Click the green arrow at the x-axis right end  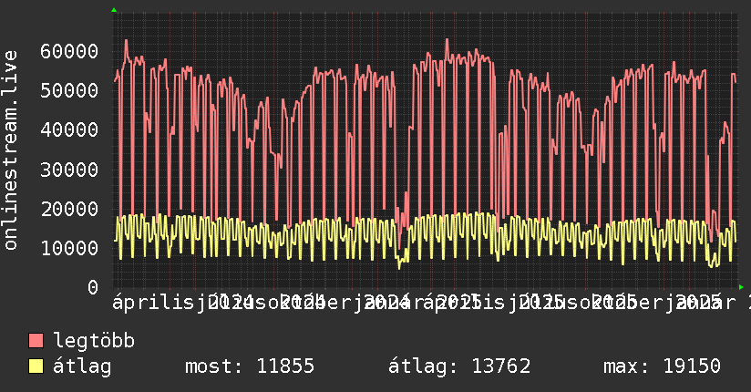[x=741, y=287]
